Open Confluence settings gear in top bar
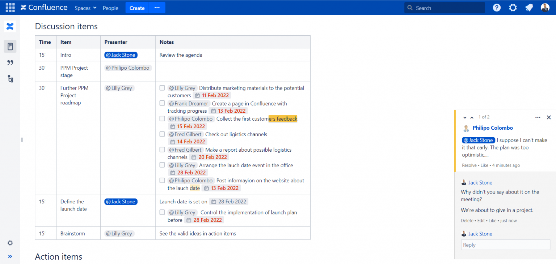 click(513, 7)
